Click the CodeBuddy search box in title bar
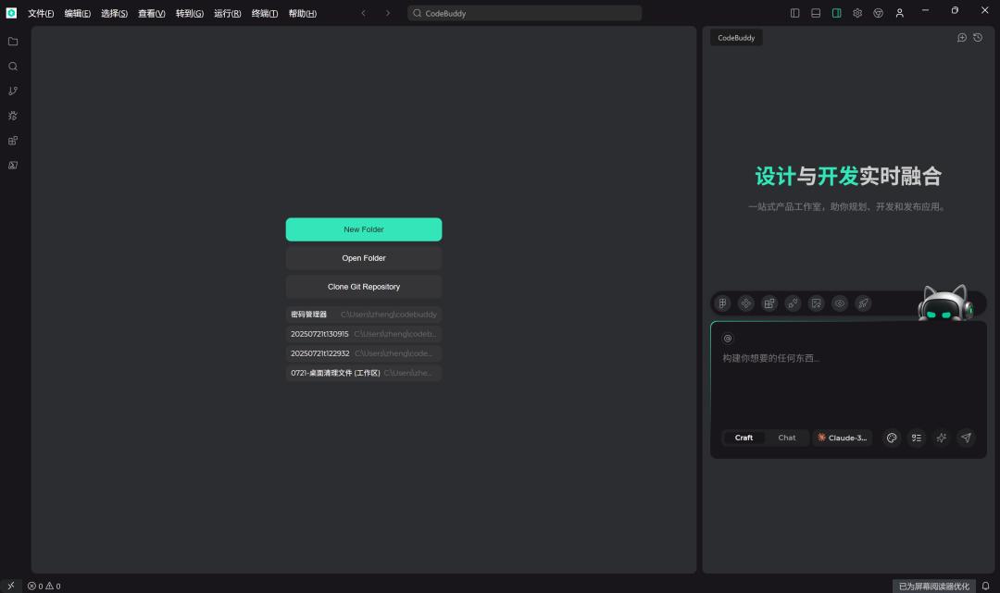The width and height of the screenshot is (1000, 593). pos(524,13)
